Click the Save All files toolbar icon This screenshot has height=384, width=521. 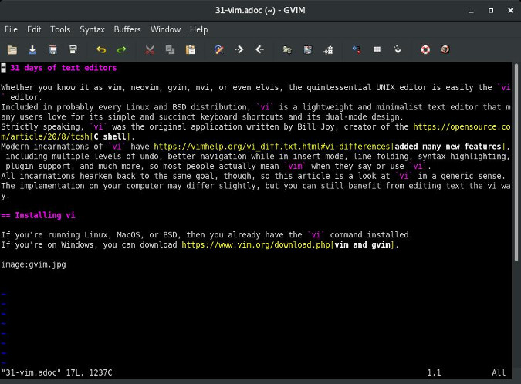(x=52, y=50)
